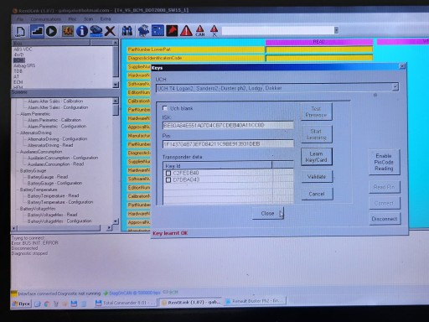Select BCM in the ECU list
This screenshot has height=322, width=429.
click(x=19, y=60)
